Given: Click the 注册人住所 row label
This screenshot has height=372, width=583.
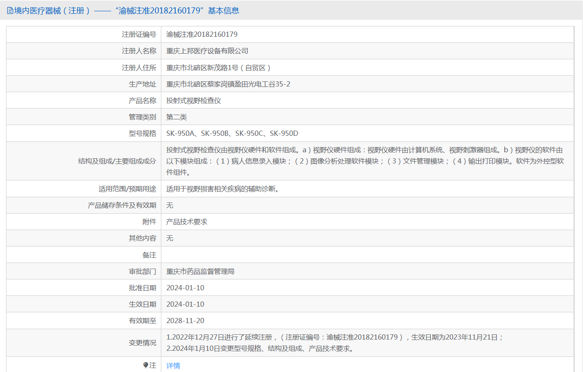Looking at the screenshot, I should pyautogui.click(x=139, y=67).
